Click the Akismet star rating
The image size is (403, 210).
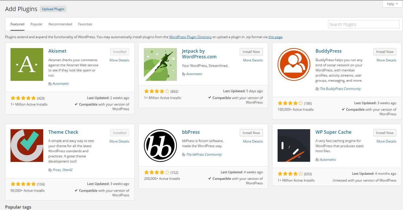tap(23, 98)
